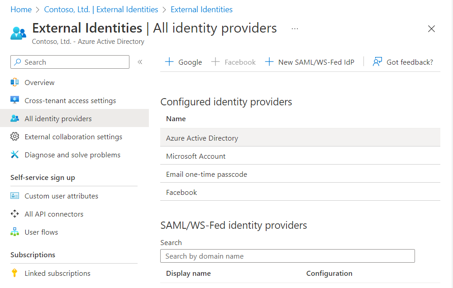Select Azure Active Directory provider row

[202, 138]
